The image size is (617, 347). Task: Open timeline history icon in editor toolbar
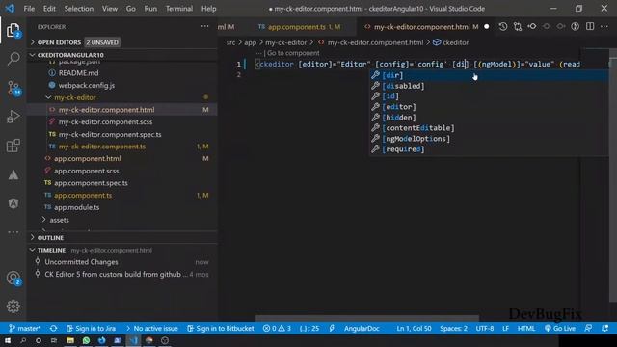[503, 26]
